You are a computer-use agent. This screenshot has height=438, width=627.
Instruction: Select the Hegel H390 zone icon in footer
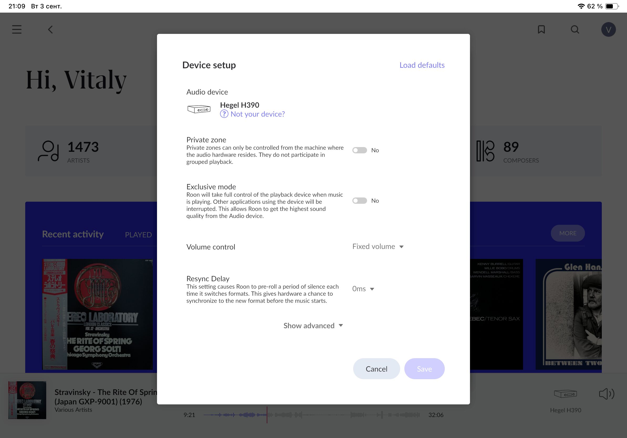[565, 394]
